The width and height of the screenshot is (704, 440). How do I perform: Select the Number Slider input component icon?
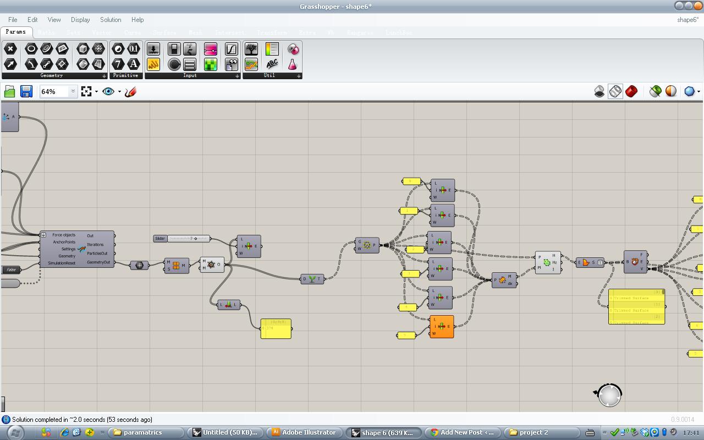coord(211,50)
